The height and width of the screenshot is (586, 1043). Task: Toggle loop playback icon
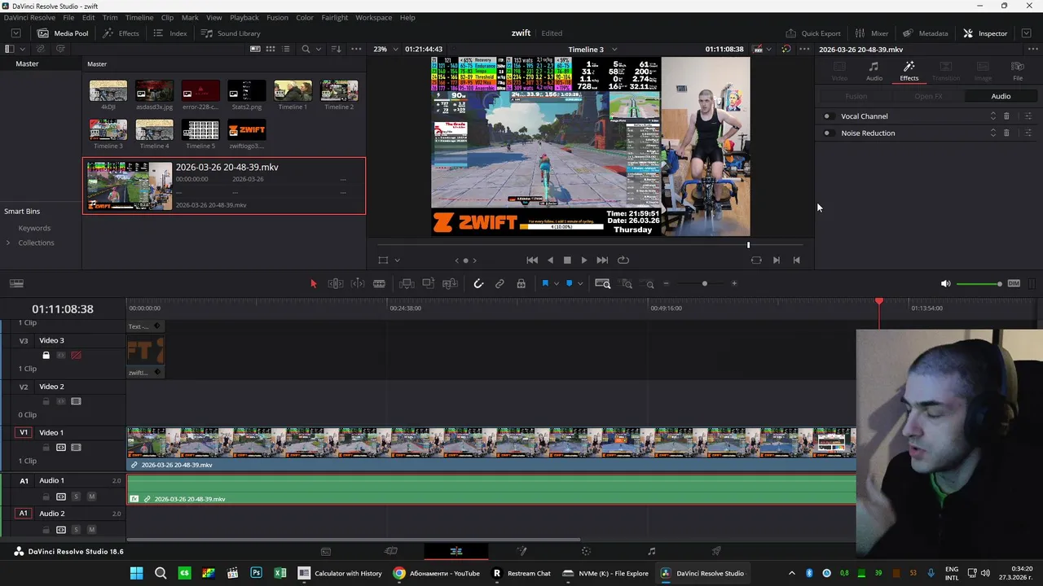623,260
